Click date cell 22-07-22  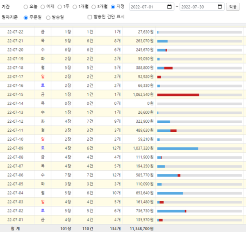point(15,32)
